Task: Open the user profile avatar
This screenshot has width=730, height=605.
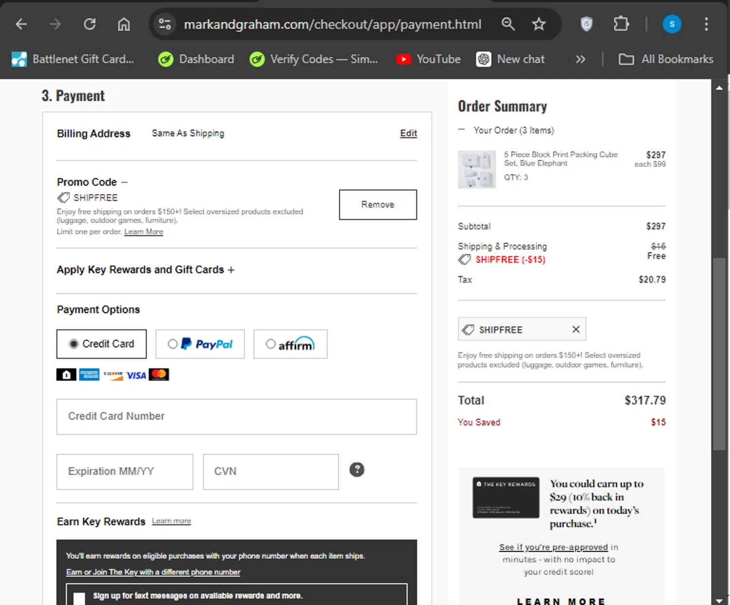Action: click(x=672, y=24)
